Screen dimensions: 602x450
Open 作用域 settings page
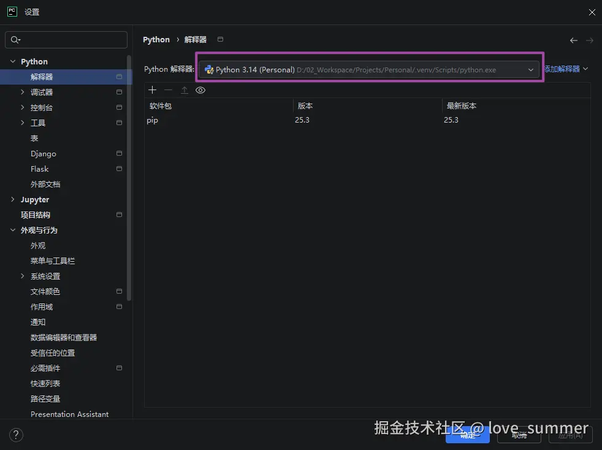tap(42, 307)
